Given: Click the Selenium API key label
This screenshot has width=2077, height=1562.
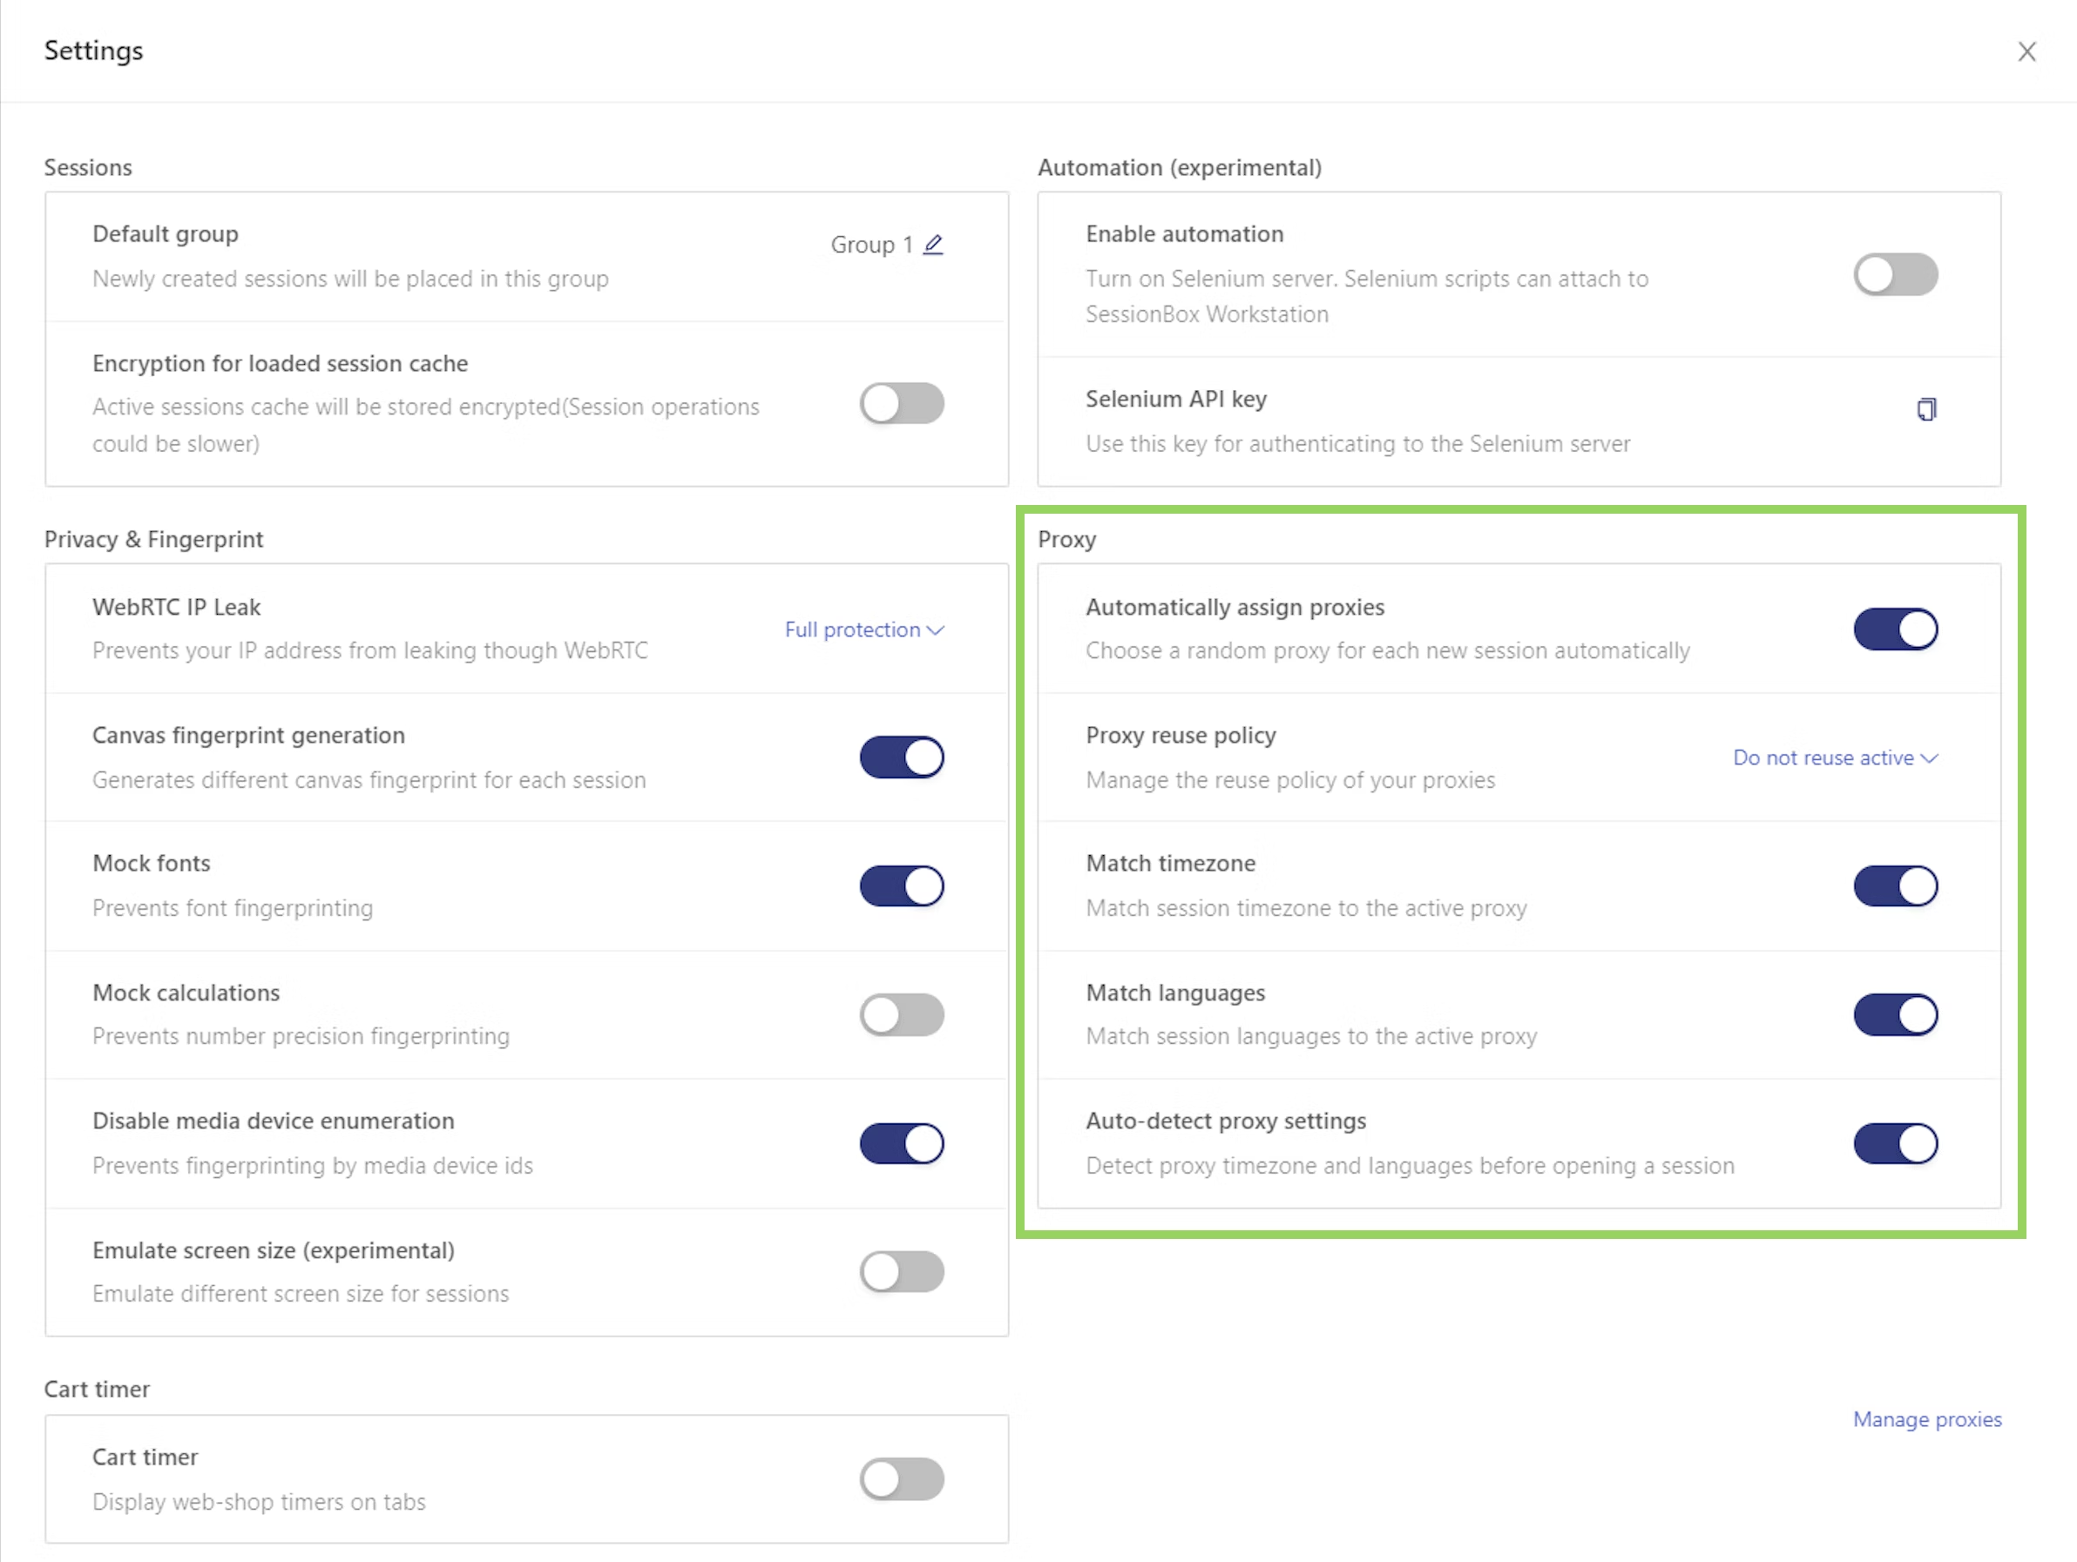Looking at the screenshot, I should coord(1175,399).
